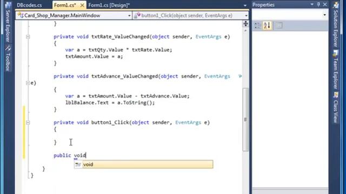Collapse the txtRate_ValueChanged method
The width and height of the screenshot is (346, 194).
[x=28, y=37]
